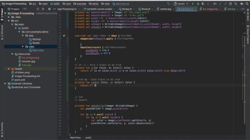The image size is (250, 140).
Task: Collapse the com.example.demo package arrow
Action: (x=19, y=32)
